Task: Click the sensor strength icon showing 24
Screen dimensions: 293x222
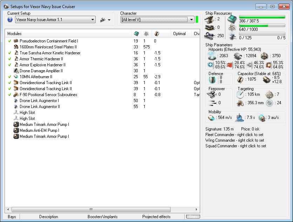Action: [x=270, y=103]
